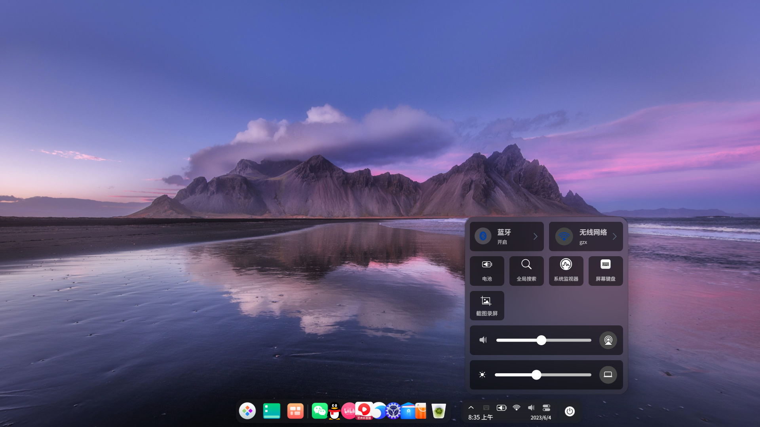Open Global Search (全局搜索) tile
The width and height of the screenshot is (760, 427).
[526, 271]
